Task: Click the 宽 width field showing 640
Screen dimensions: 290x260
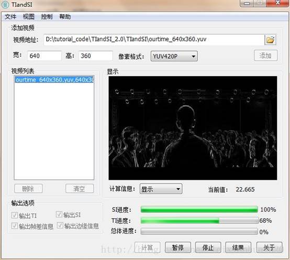Action: tap(44, 56)
